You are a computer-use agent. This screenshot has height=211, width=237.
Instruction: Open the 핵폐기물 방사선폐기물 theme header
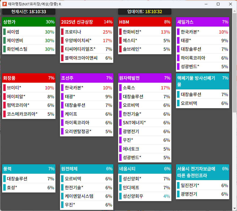[203, 81]
